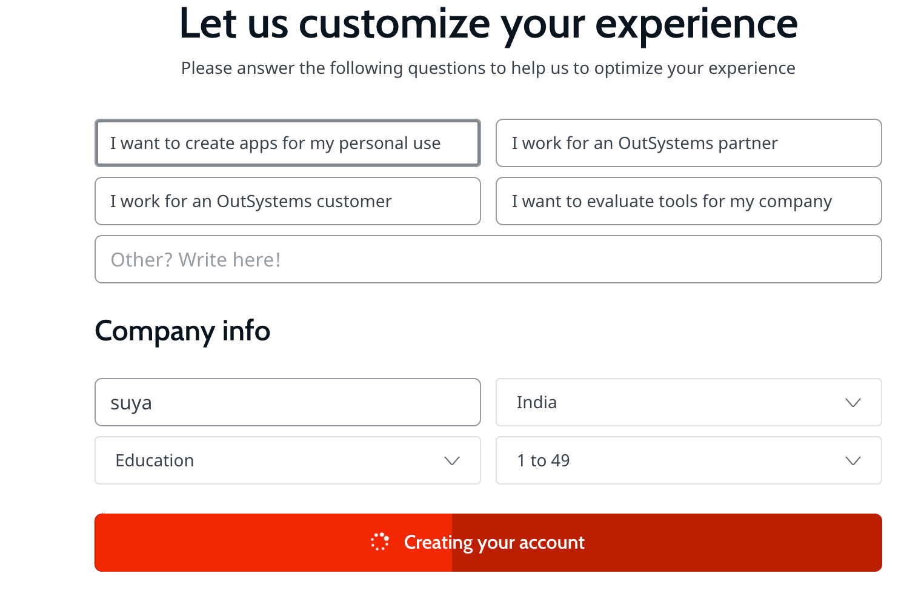Screen dimensions: 921x602
Task: Click the word 'experience' in the main title
Action: pos(696,24)
